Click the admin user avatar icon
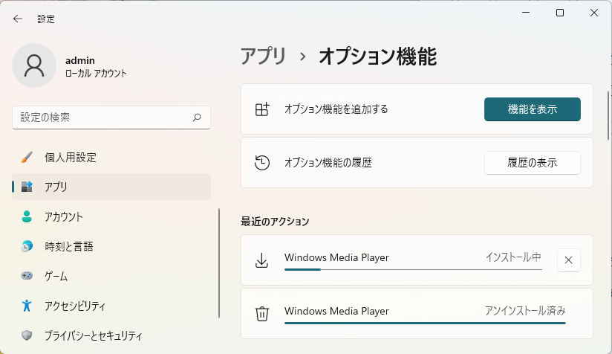612x354 pixels. (x=34, y=65)
